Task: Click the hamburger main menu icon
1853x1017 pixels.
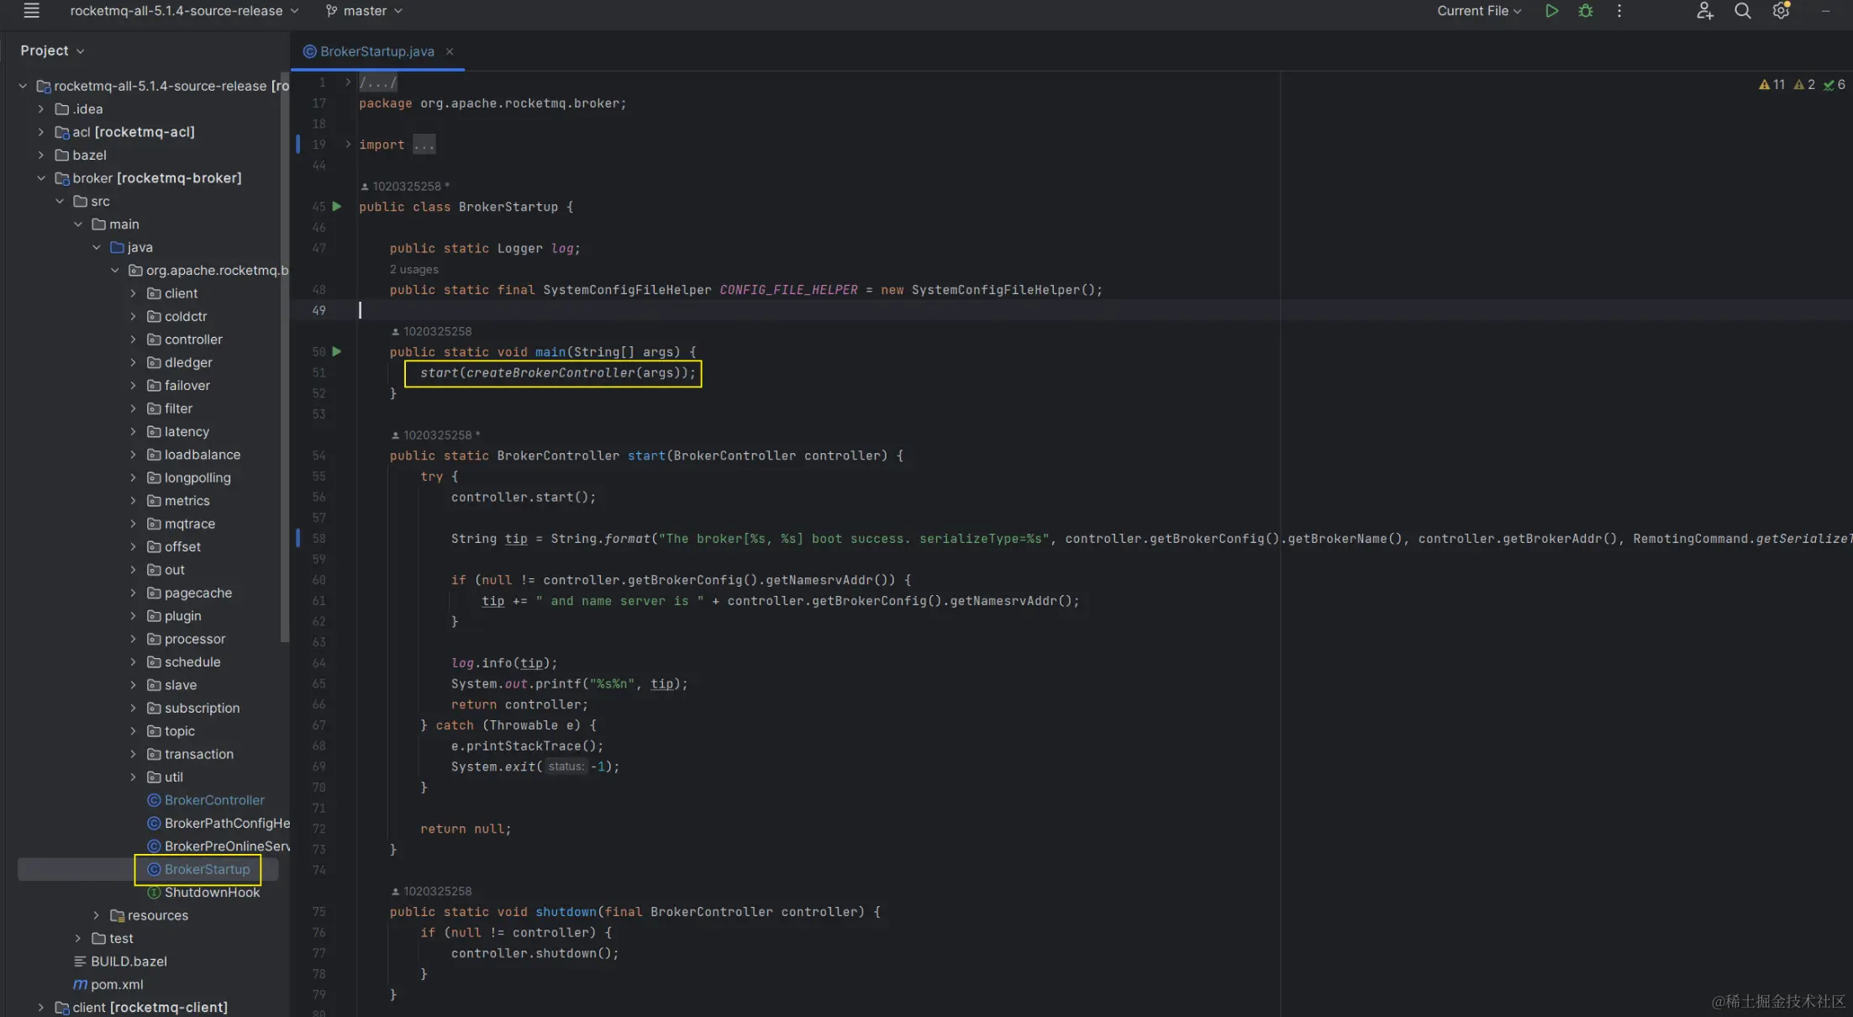Action: [31, 11]
